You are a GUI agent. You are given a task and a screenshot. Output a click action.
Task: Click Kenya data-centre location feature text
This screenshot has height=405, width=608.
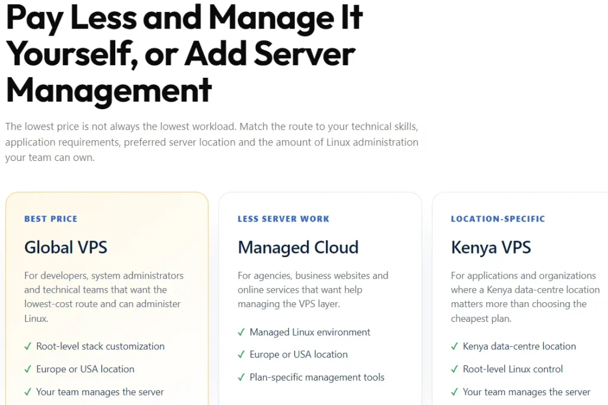519,346
